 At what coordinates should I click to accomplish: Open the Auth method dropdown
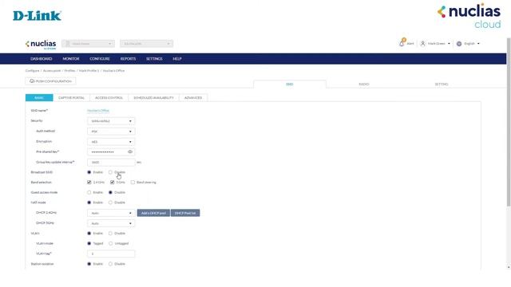coord(111,132)
